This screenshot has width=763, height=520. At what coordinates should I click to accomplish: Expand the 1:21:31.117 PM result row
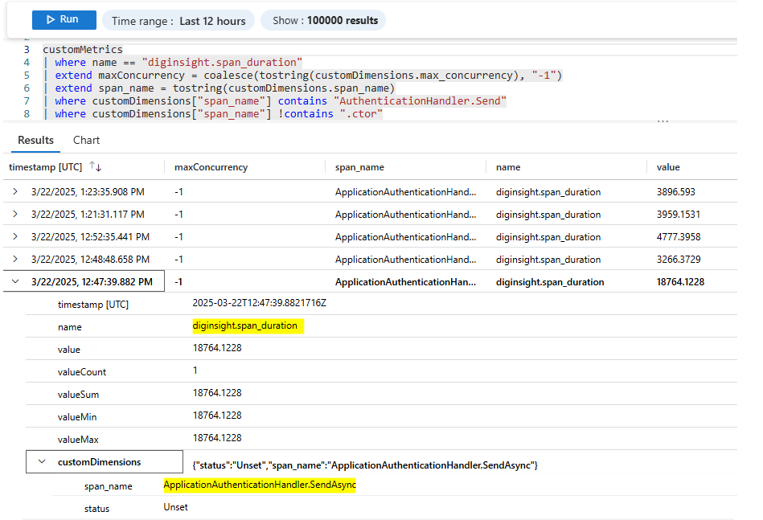coord(15,215)
